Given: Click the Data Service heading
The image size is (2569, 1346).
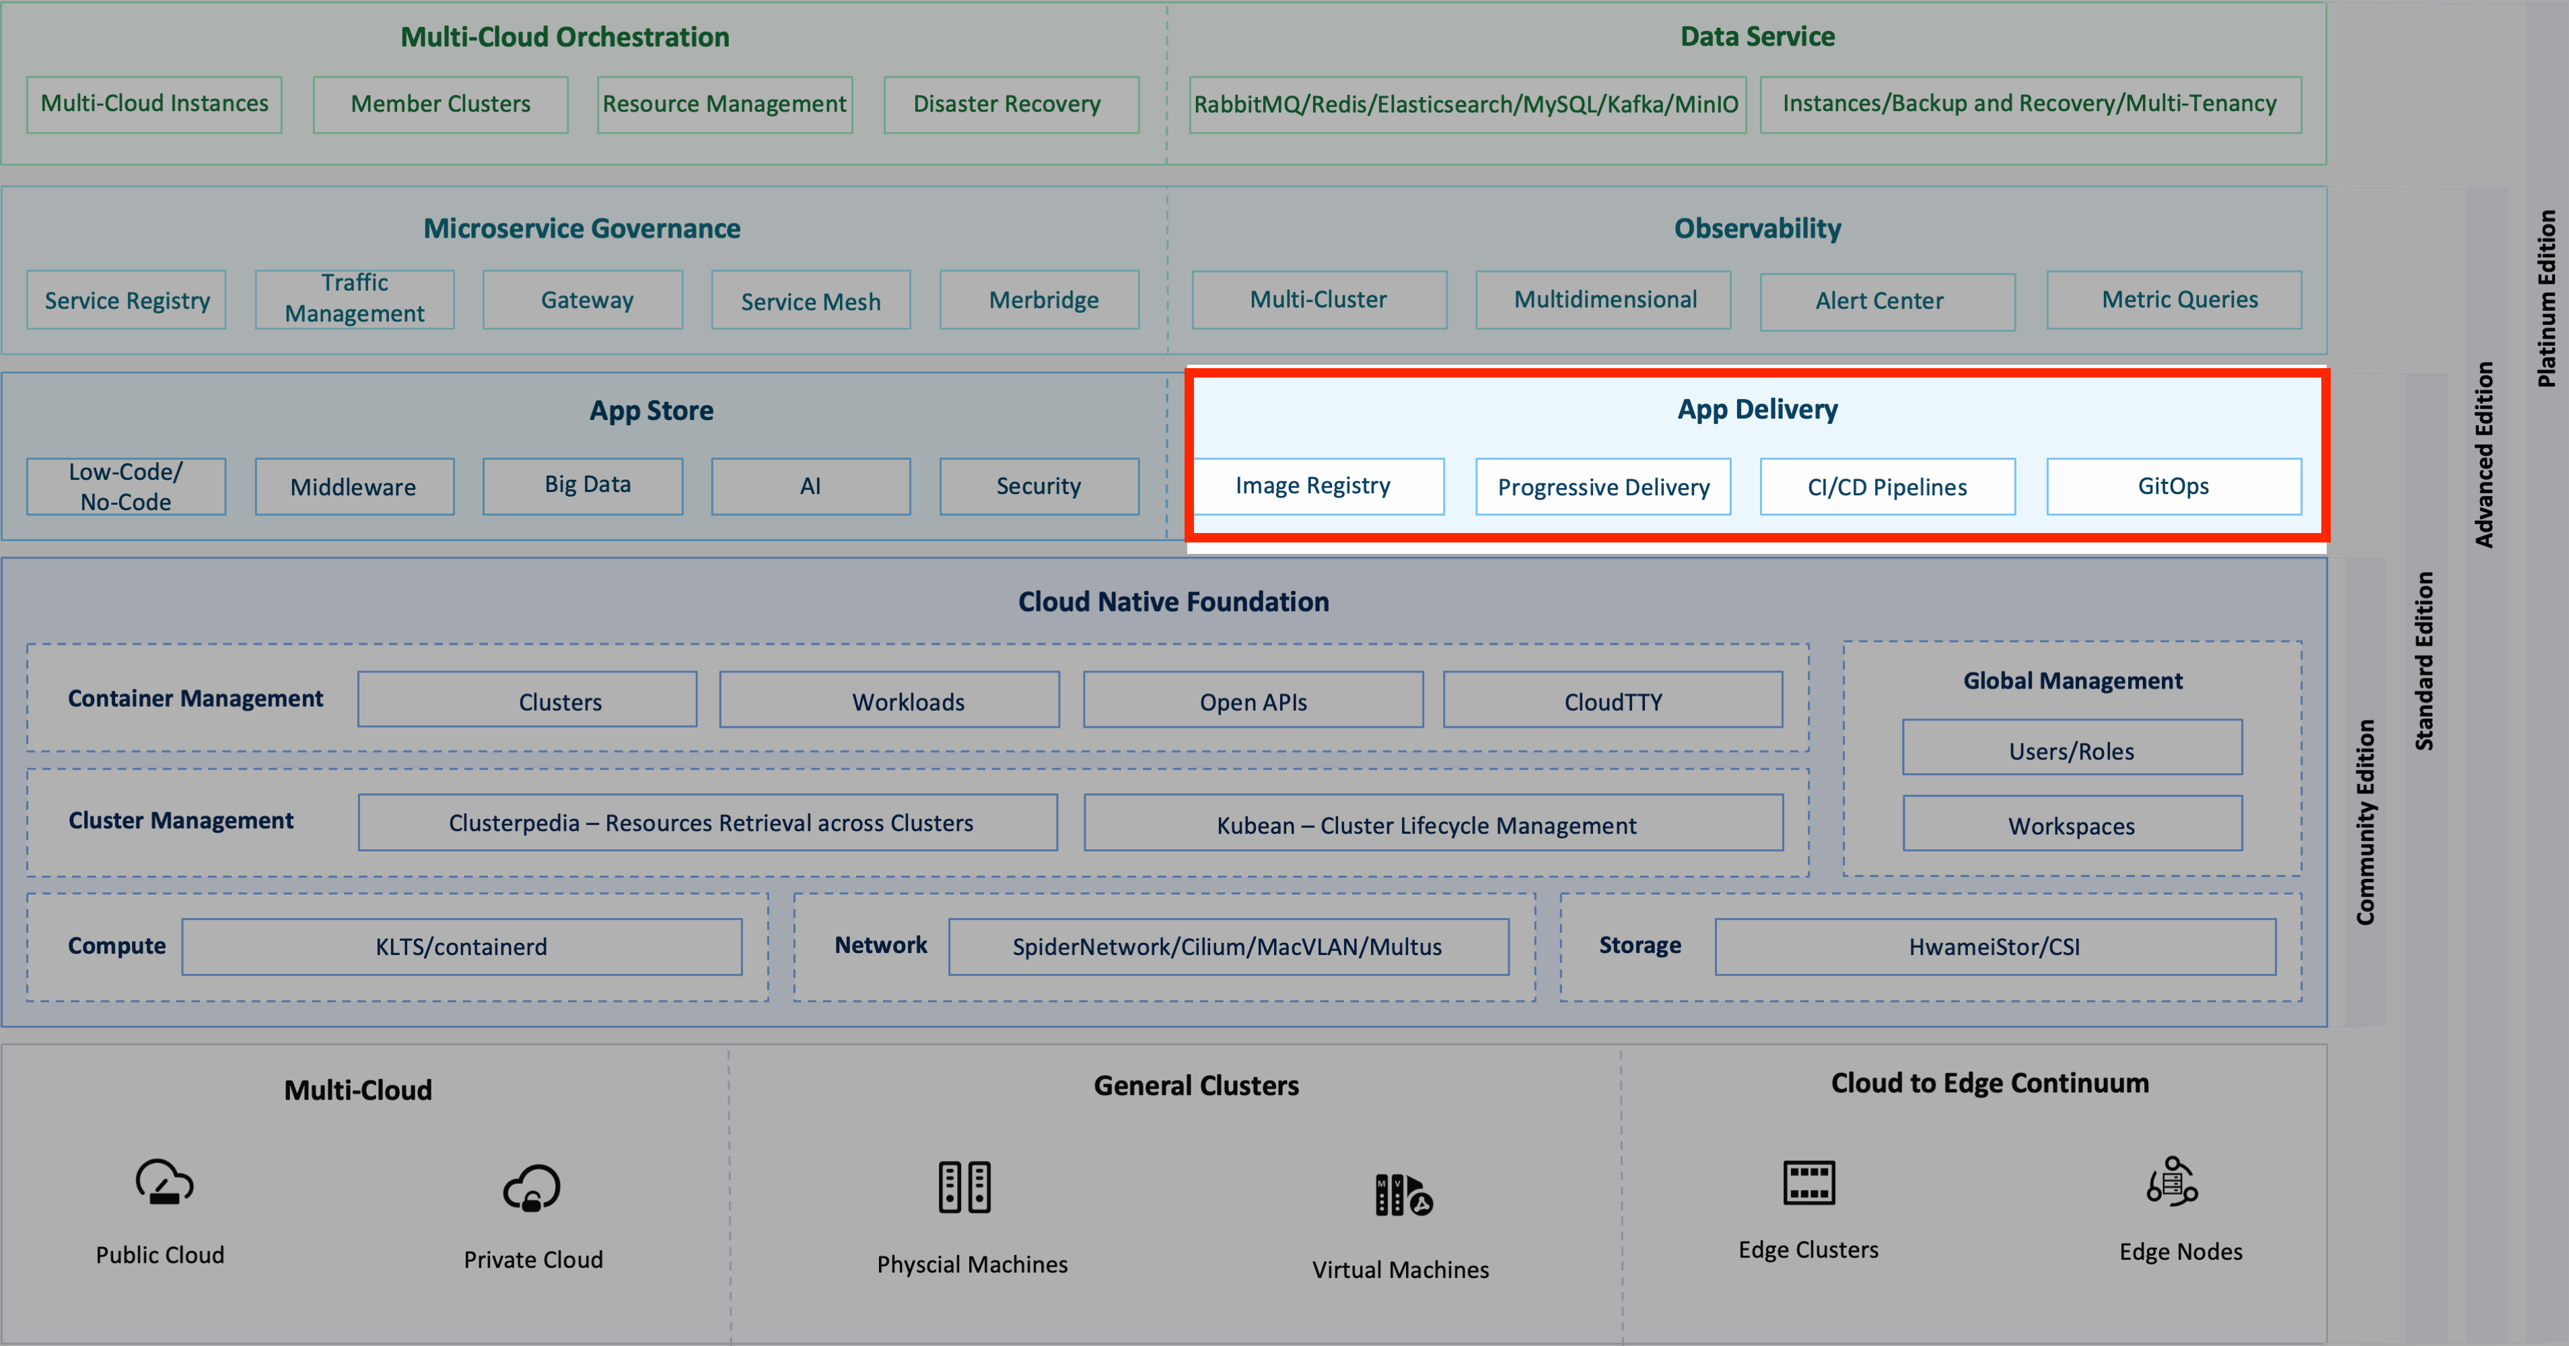Looking at the screenshot, I should tap(1757, 37).
